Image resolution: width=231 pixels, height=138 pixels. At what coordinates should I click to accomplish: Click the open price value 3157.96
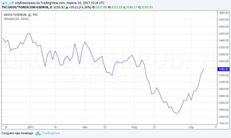101,7
